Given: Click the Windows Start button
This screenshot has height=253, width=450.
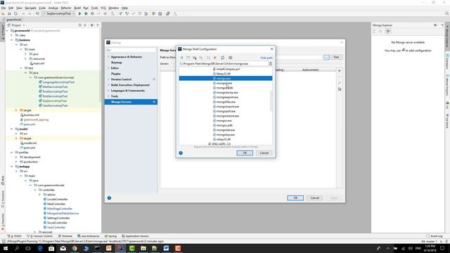Looking at the screenshot, I should coord(5,248).
